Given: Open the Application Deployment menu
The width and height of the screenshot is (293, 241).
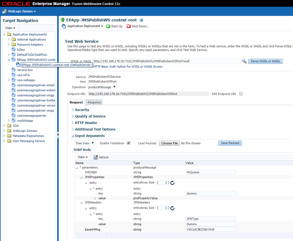Looking at the screenshot, I should (x=85, y=26).
